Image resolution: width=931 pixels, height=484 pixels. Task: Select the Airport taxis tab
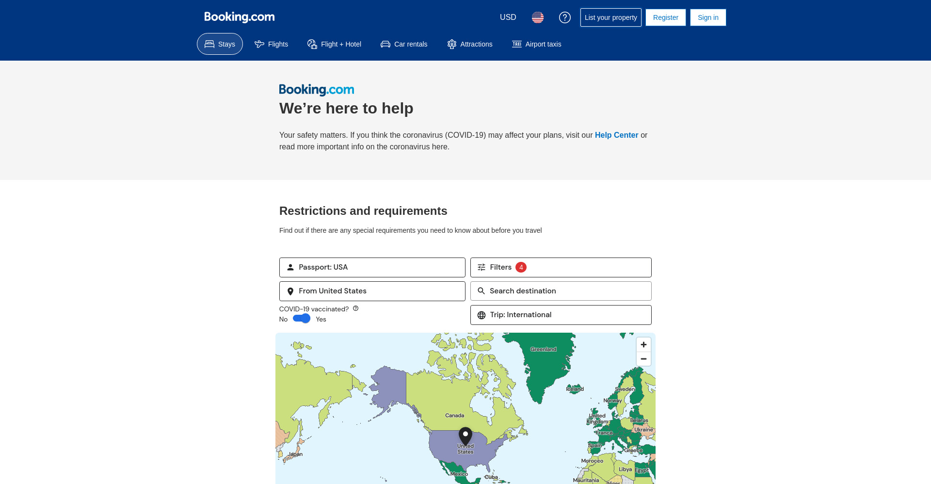pos(536,44)
